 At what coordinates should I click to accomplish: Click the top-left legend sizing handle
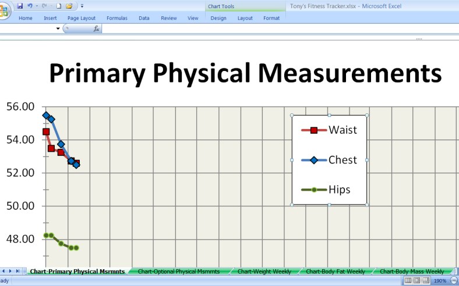tap(292, 116)
